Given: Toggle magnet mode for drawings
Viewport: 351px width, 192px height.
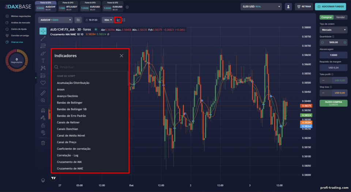Looking at the screenshot, I should tap(43, 110).
